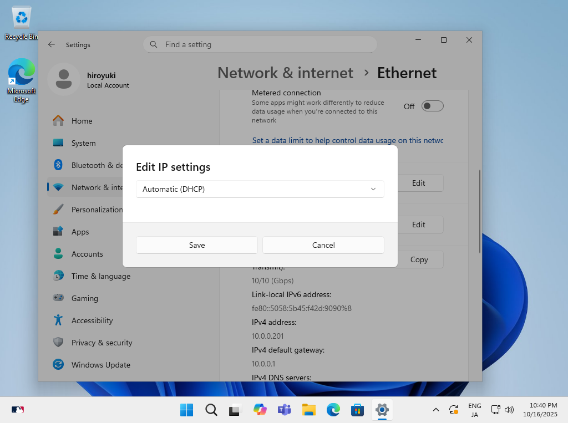Select the System icon in sidebar

58,143
